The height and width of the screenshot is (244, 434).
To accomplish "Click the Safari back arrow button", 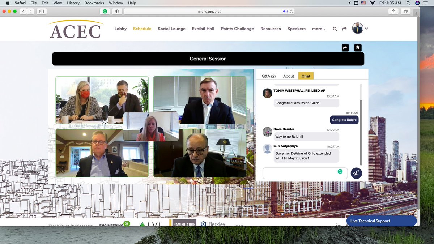I will (x=24, y=11).
